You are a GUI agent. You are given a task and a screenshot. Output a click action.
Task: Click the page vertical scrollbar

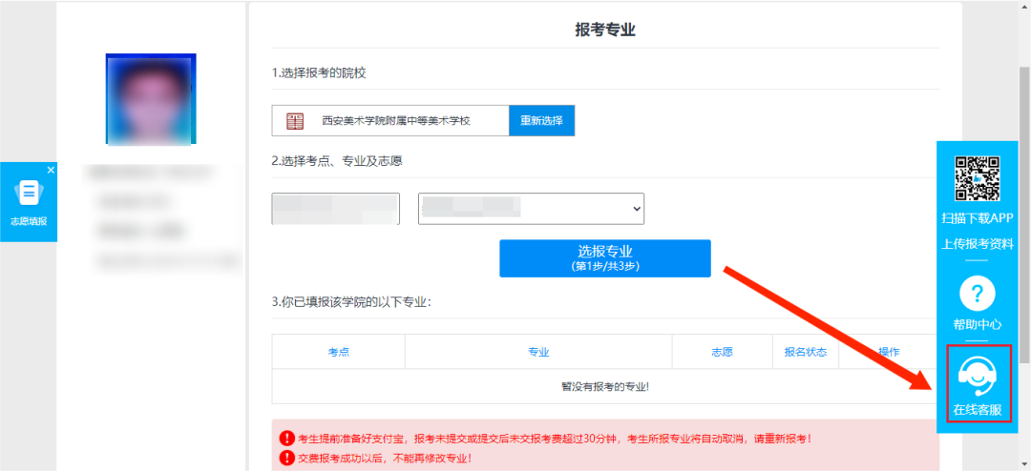(x=1024, y=214)
